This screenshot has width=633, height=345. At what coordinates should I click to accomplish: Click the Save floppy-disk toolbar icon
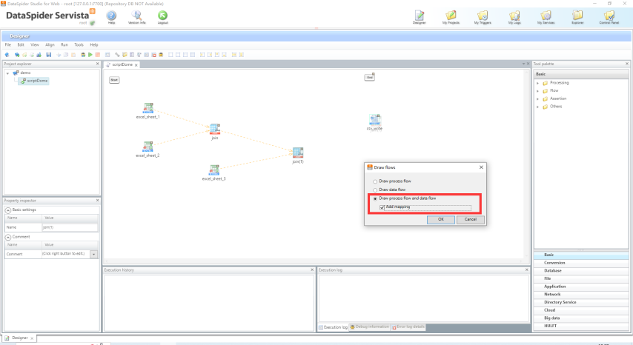pyautogui.click(x=49, y=55)
